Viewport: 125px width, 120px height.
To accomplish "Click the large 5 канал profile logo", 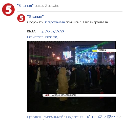I will click(8, 10).
